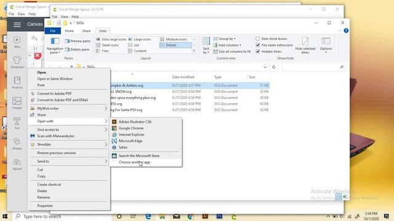Choose Extra large icons layout

point(111,39)
